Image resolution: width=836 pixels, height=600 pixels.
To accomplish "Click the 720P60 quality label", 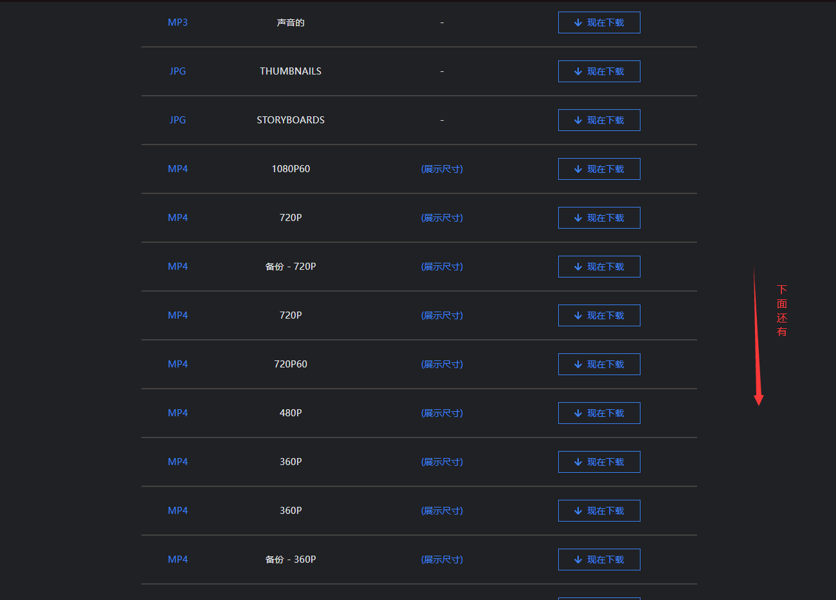I will point(291,364).
